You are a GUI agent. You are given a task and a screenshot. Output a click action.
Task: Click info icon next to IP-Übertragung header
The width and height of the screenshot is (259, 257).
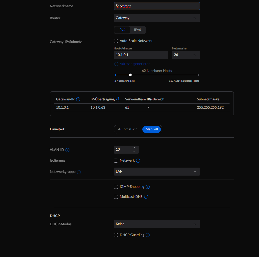point(118,99)
